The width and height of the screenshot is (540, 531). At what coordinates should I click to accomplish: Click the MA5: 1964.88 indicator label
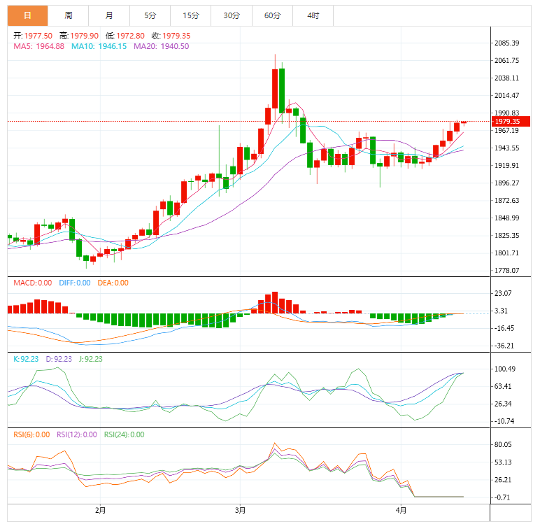pos(39,46)
